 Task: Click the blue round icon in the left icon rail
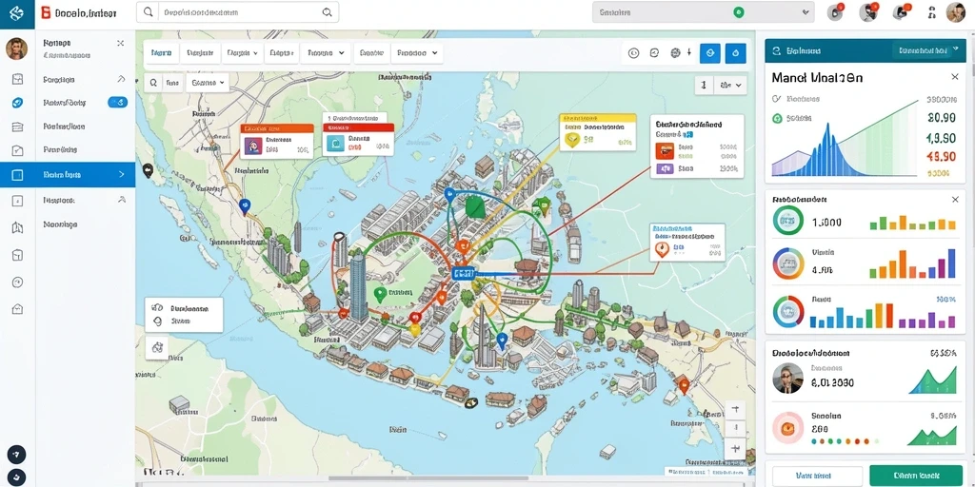point(17,103)
